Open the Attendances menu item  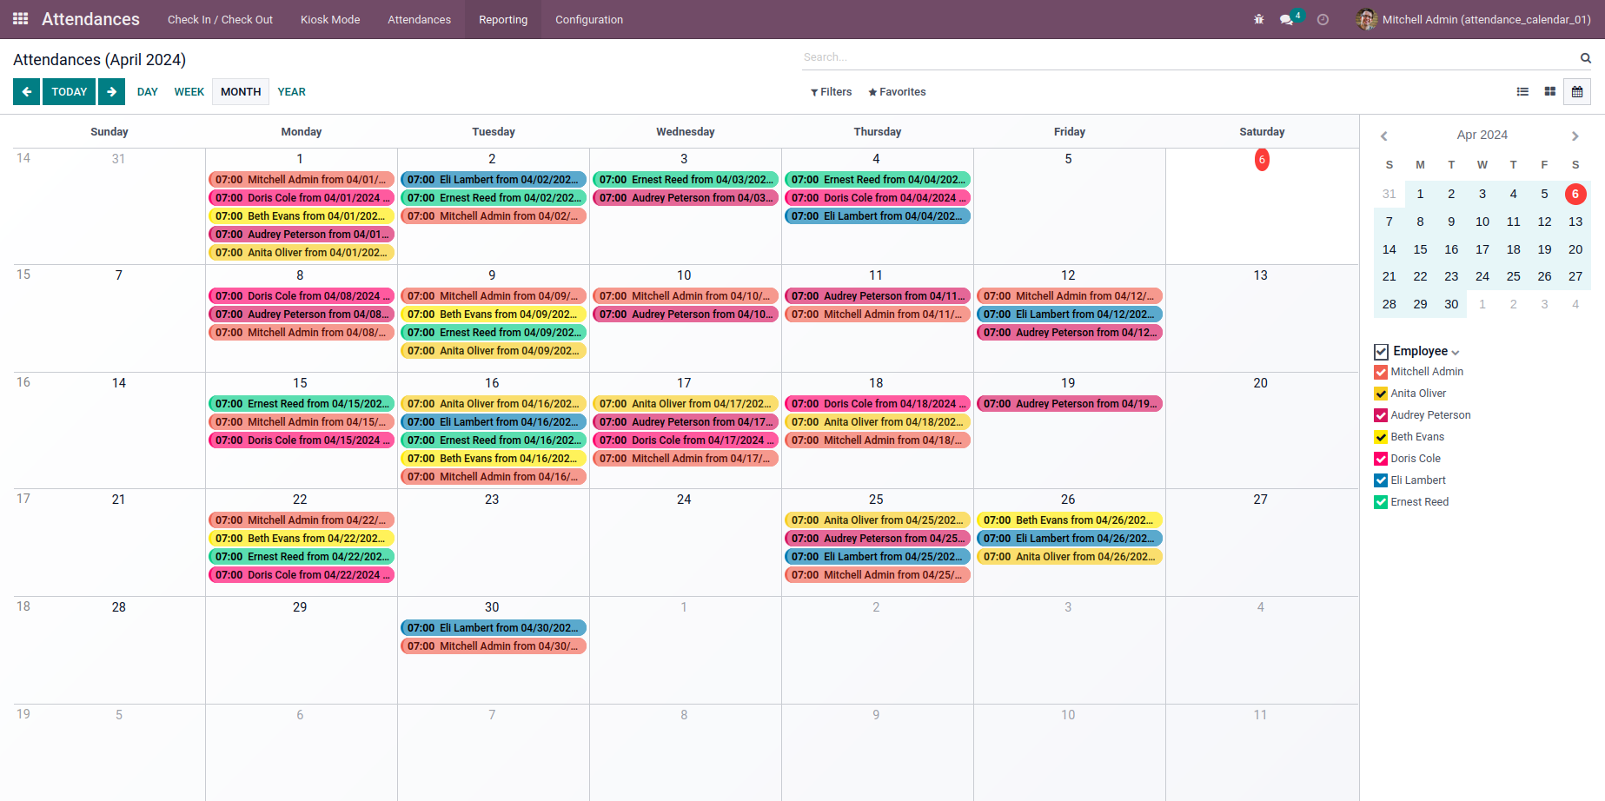click(419, 19)
